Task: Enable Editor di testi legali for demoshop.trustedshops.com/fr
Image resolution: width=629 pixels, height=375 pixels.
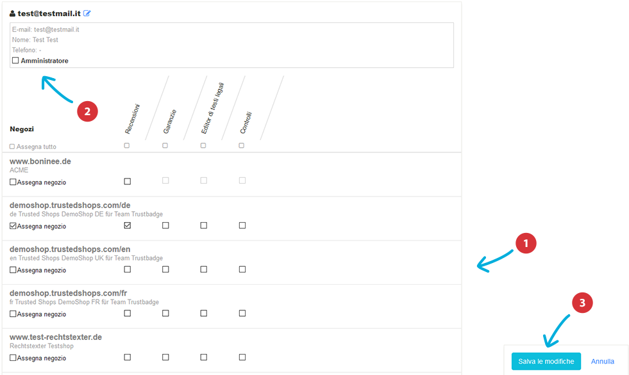Action: [x=204, y=314]
